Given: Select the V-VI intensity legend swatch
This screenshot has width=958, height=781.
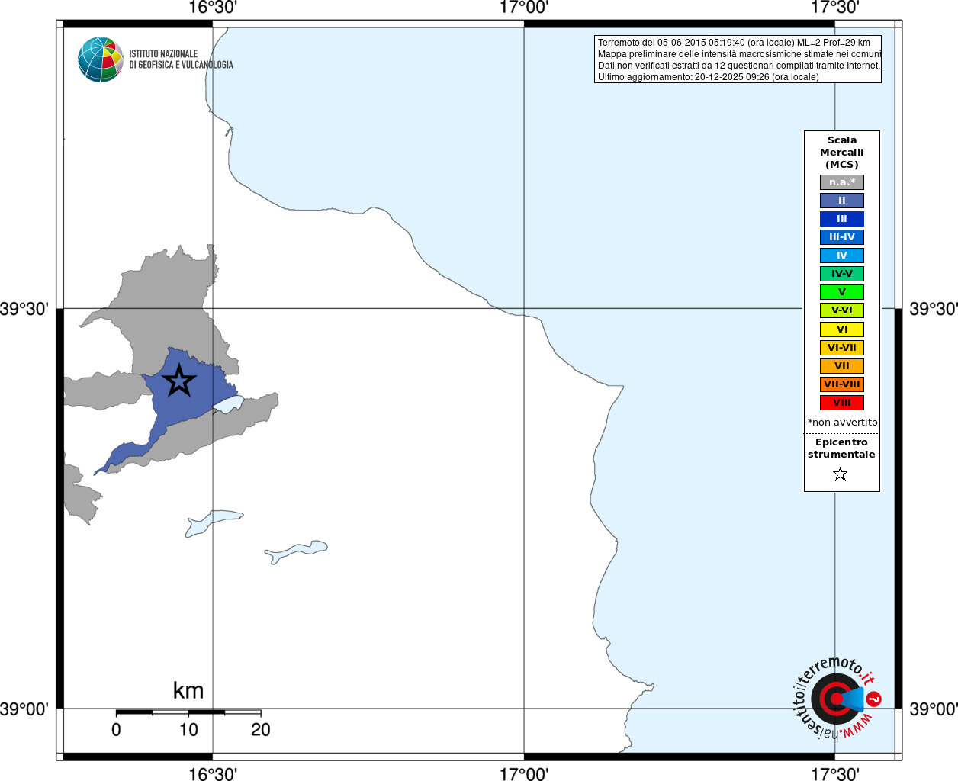Looking at the screenshot, I should 842,310.
